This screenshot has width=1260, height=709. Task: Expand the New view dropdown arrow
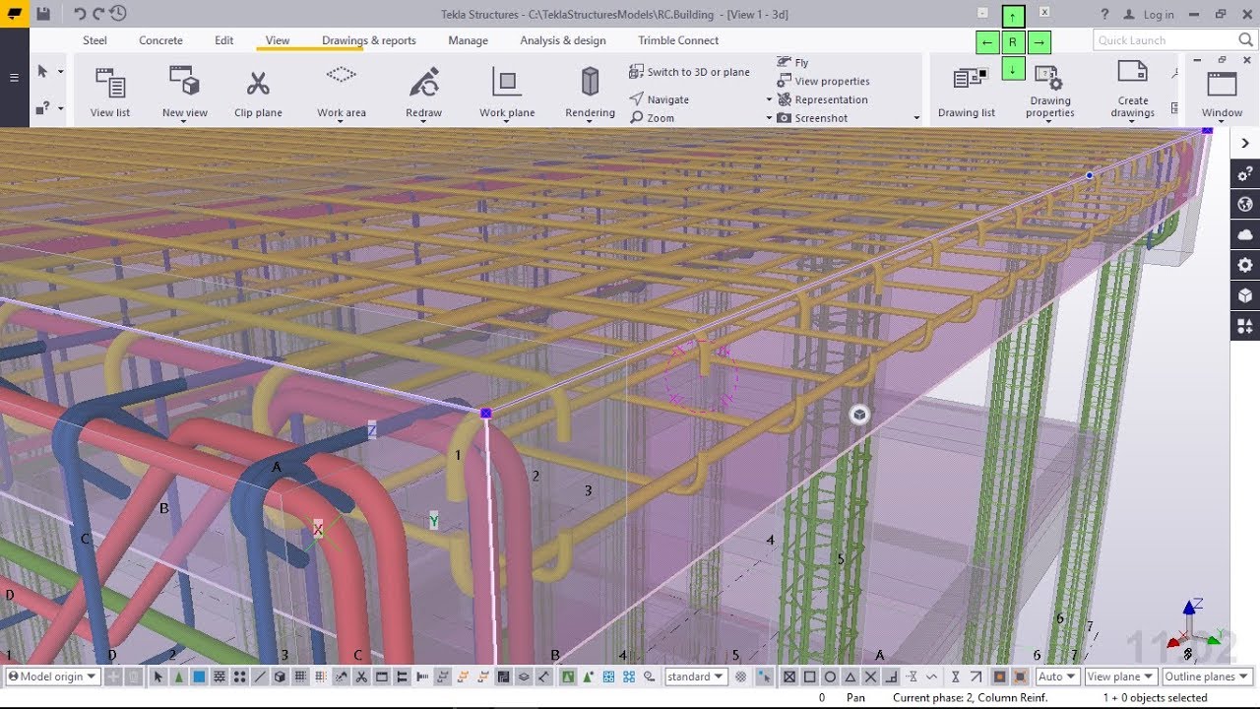[184, 122]
